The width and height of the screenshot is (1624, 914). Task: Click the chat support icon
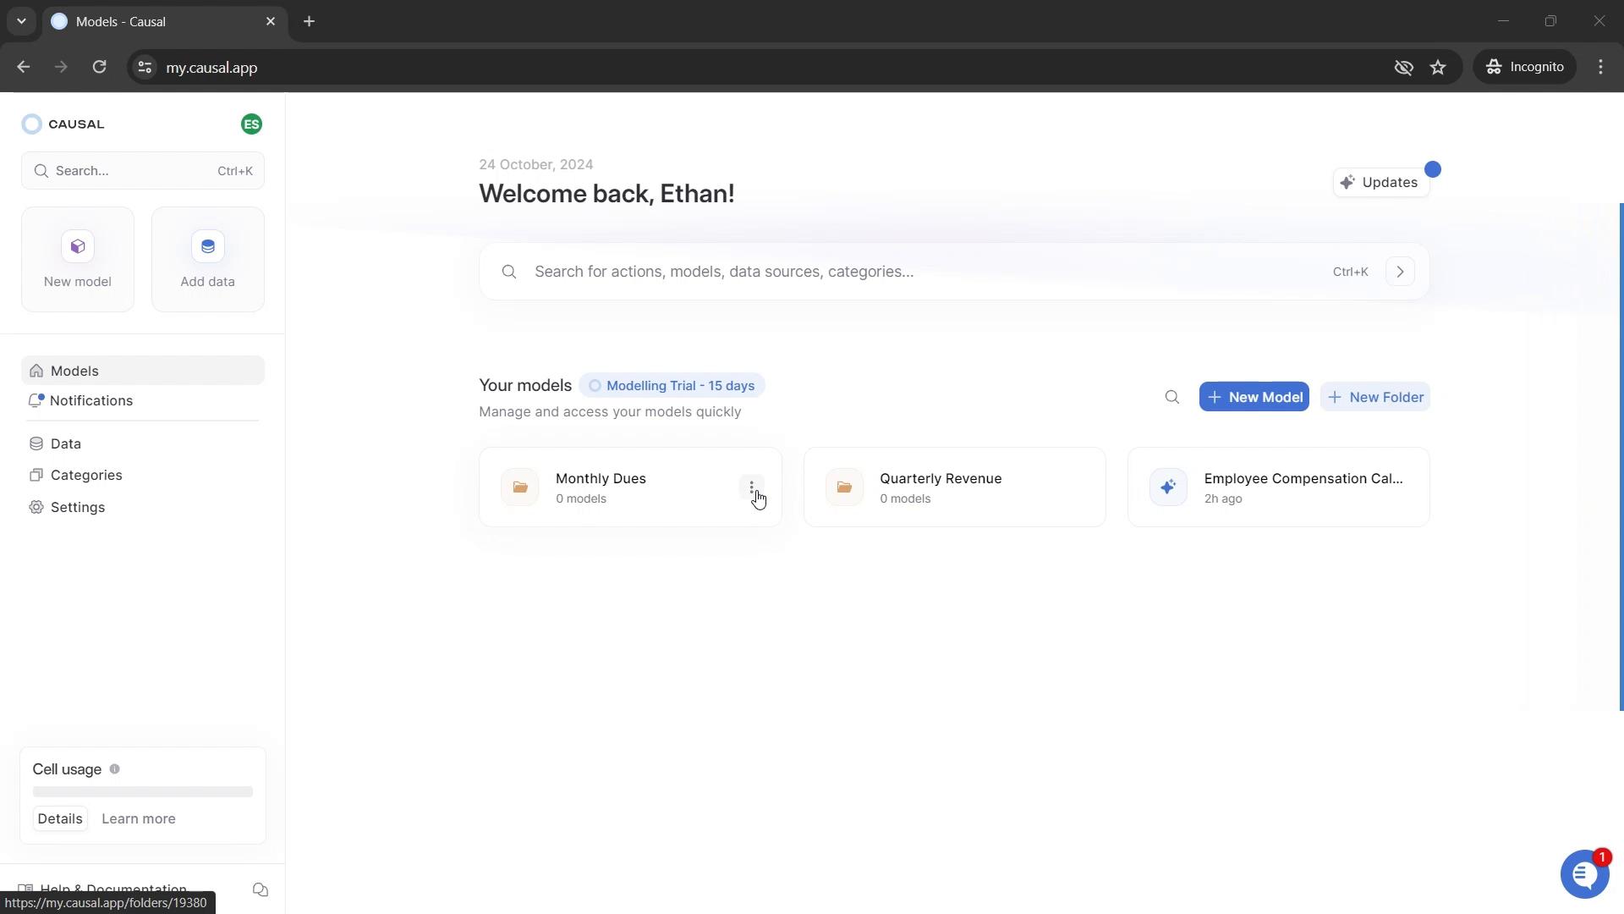pos(1583,874)
